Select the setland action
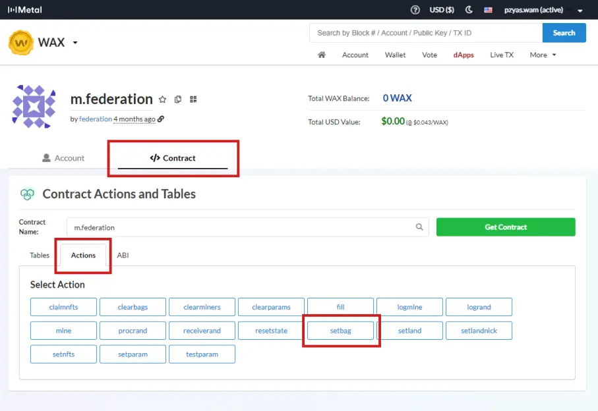 (x=409, y=331)
